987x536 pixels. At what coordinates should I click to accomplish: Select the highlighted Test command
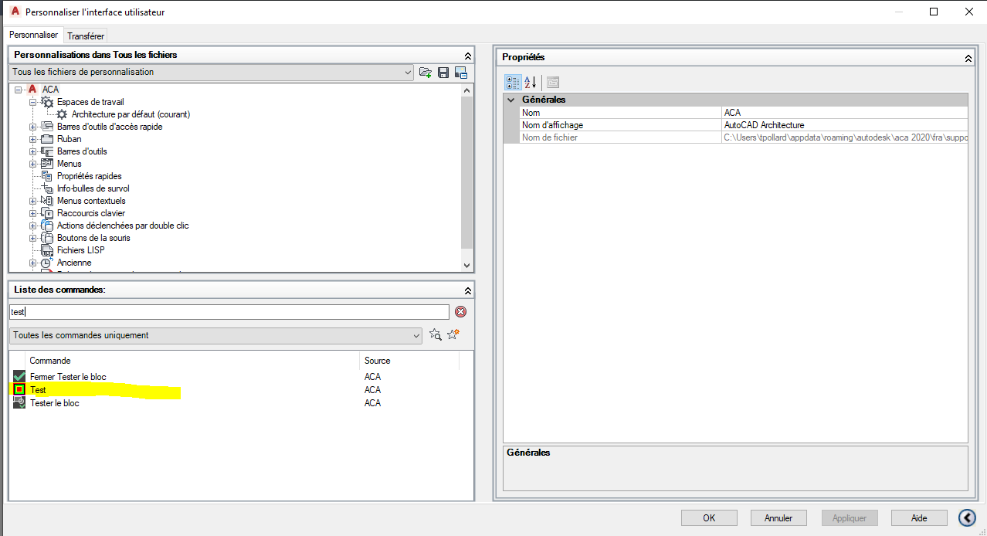[x=37, y=389]
